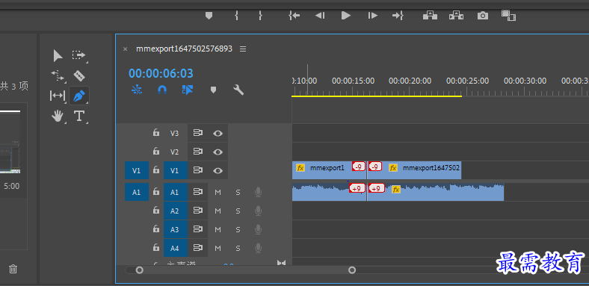This screenshot has width=589, height=286.
Task: Click Mark In button
Action: [236, 16]
